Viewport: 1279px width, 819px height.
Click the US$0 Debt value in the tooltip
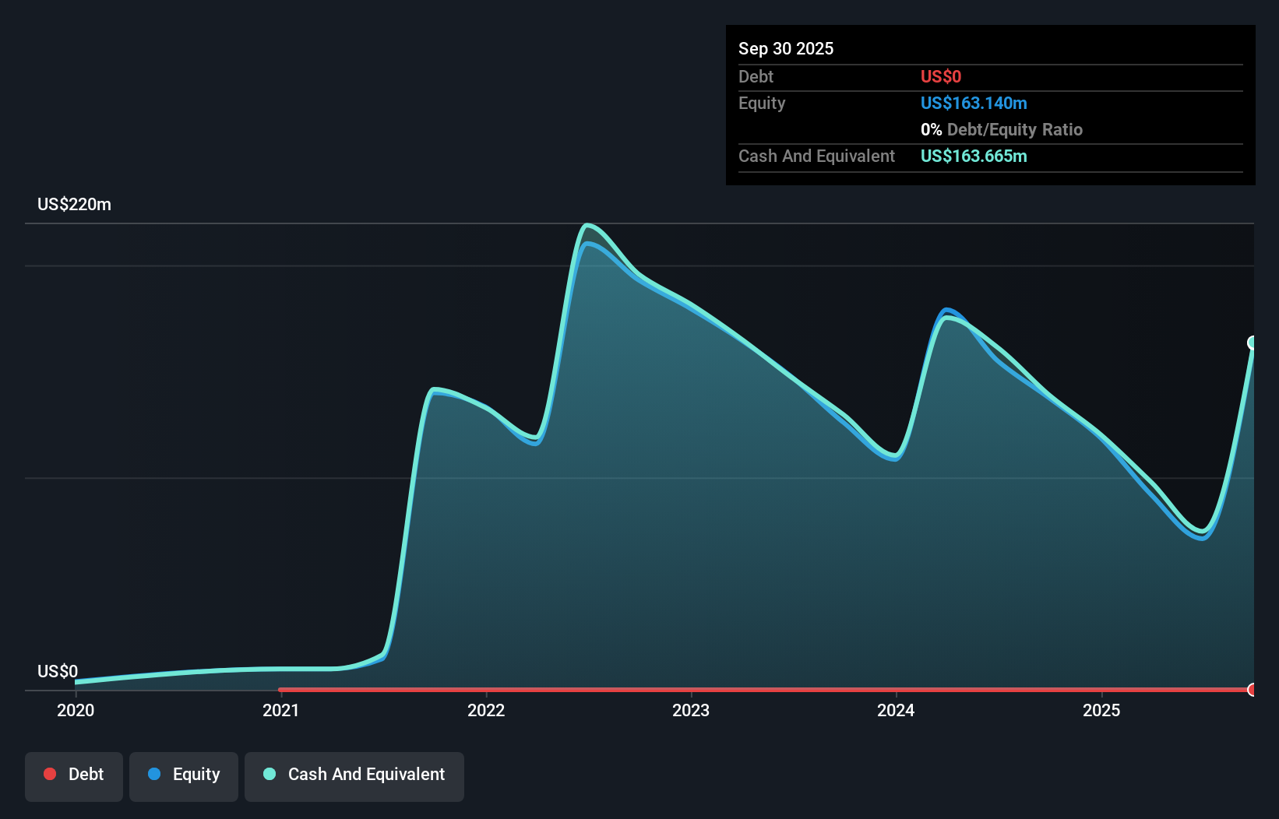(941, 76)
